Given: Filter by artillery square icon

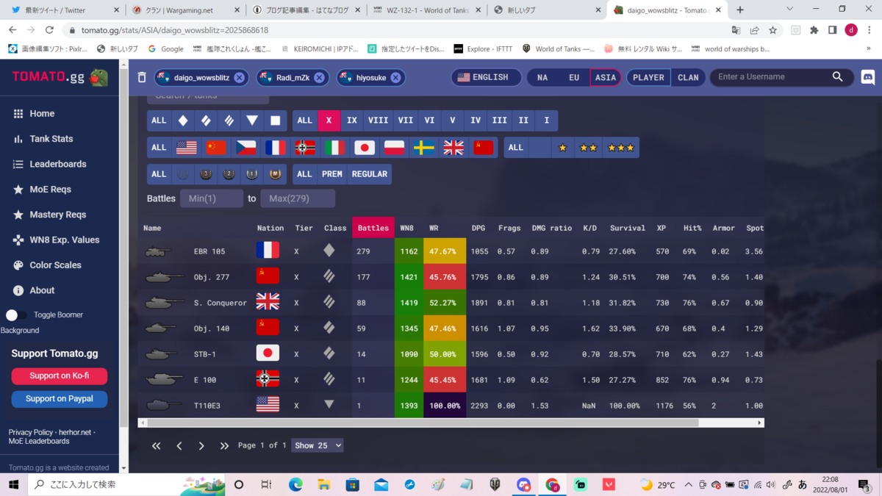Looking at the screenshot, I should tap(276, 121).
